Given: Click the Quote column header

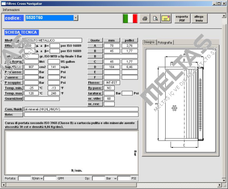Looking at the screenshot, I should (95, 40).
